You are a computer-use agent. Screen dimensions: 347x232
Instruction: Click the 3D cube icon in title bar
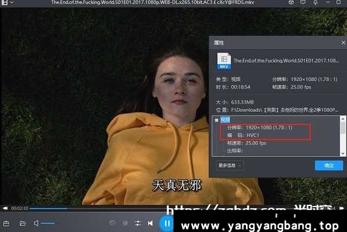coord(291,2)
